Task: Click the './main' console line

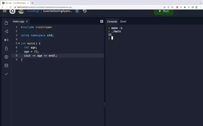Action: 116,31
